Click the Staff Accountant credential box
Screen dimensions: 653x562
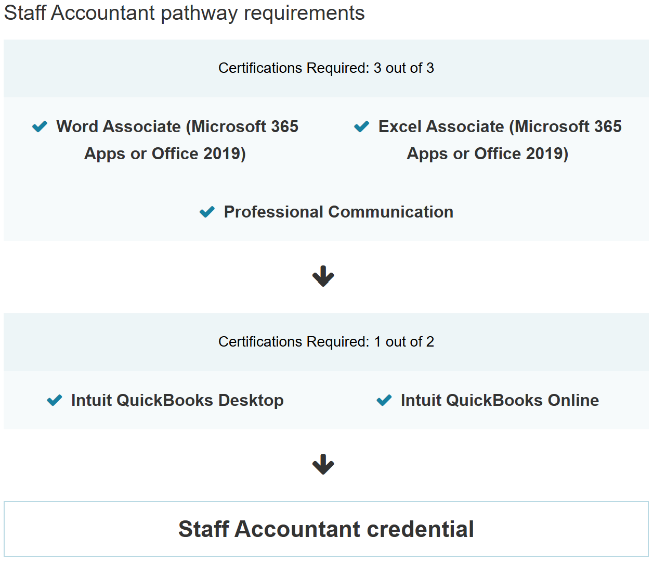tap(326, 529)
